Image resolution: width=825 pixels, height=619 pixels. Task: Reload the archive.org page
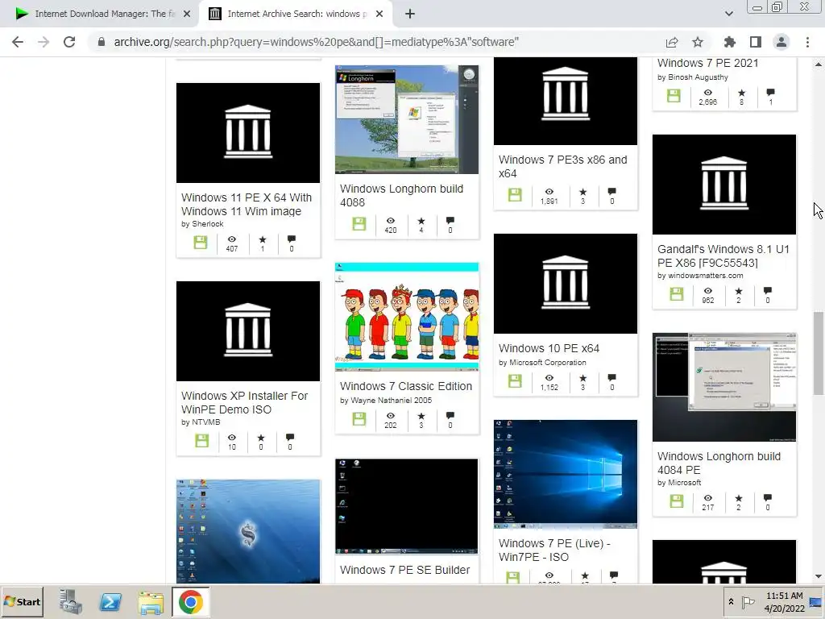click(x=69, y=42)
